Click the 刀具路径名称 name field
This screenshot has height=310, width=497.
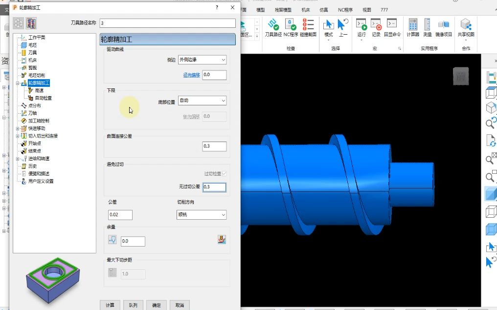coord(167,23)
